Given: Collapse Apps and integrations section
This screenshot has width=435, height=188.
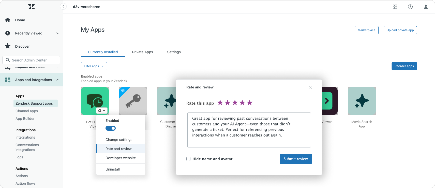Looking at the screenshot, I should 58,80.
